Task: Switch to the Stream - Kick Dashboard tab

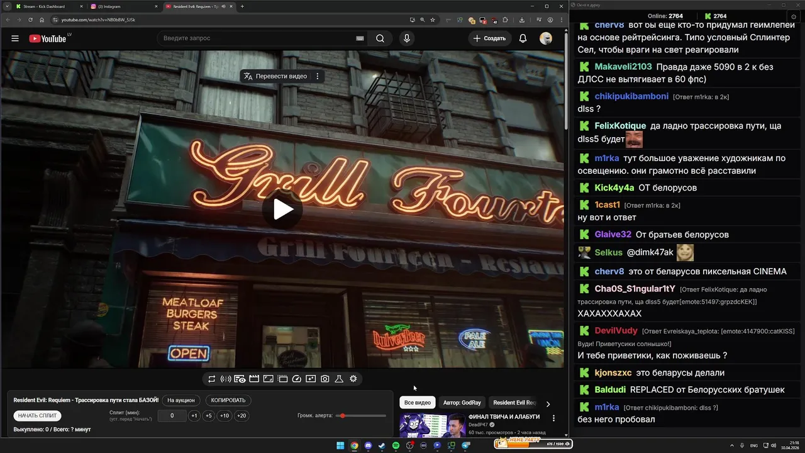Action: 49,6
